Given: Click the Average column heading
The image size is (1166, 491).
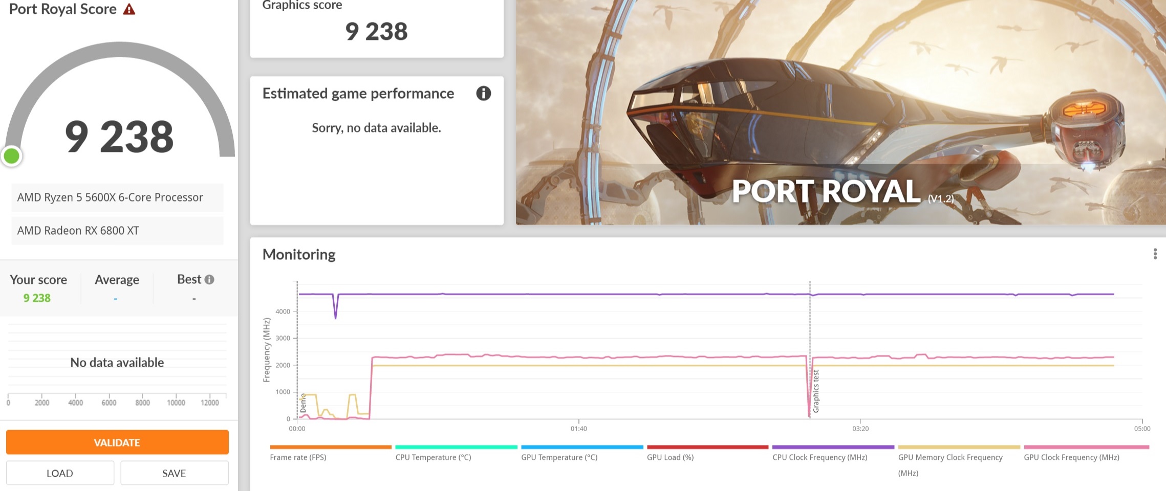Looking at the screenshot, I should coord(117,280).
